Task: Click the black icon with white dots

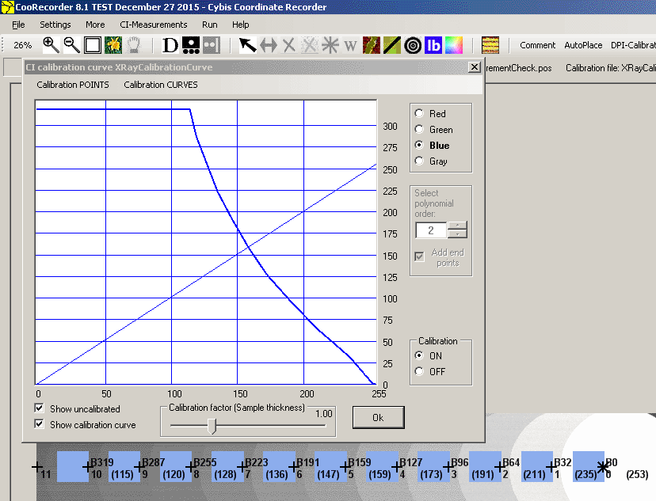Action: pos(191,45)
